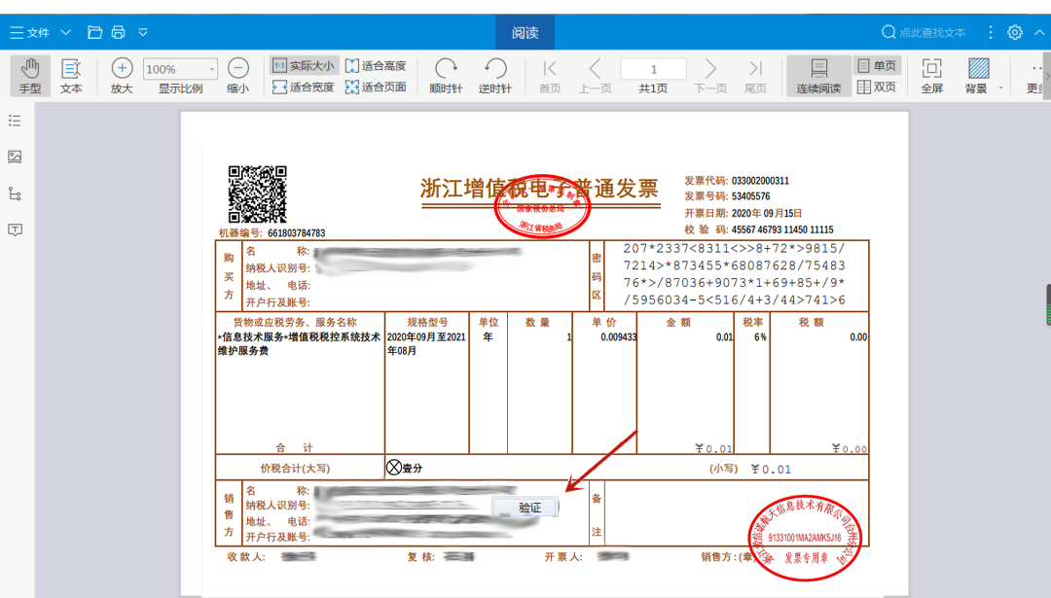Click the unit price 0.009433
This screenshot has height=598, width=1051.
[x=618, y=336]
